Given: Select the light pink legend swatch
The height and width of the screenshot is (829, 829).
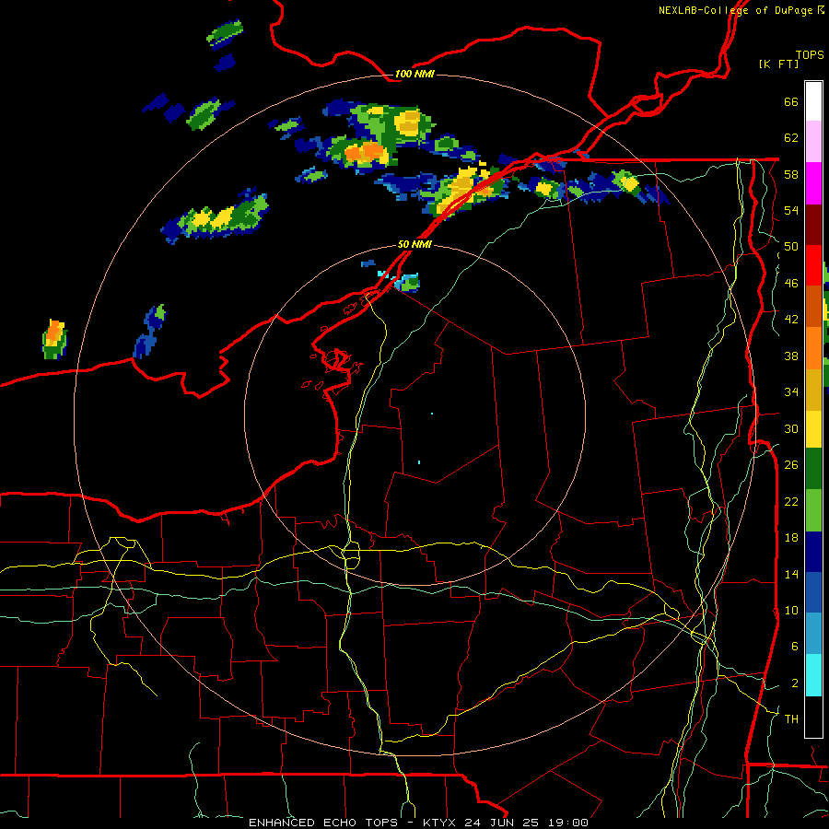Looking at the screenshot, I should tap(813, 141).
